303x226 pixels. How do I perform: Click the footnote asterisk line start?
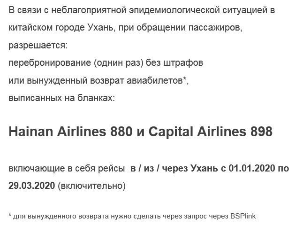[x=10, y=215]
